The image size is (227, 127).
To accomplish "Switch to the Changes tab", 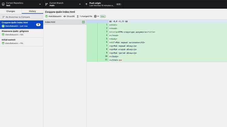I will click(11, 11).
